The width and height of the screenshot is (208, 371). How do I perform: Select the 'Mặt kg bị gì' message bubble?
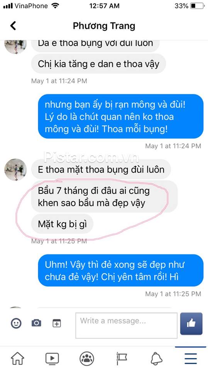pyautogui.click(x=63, y=224)
